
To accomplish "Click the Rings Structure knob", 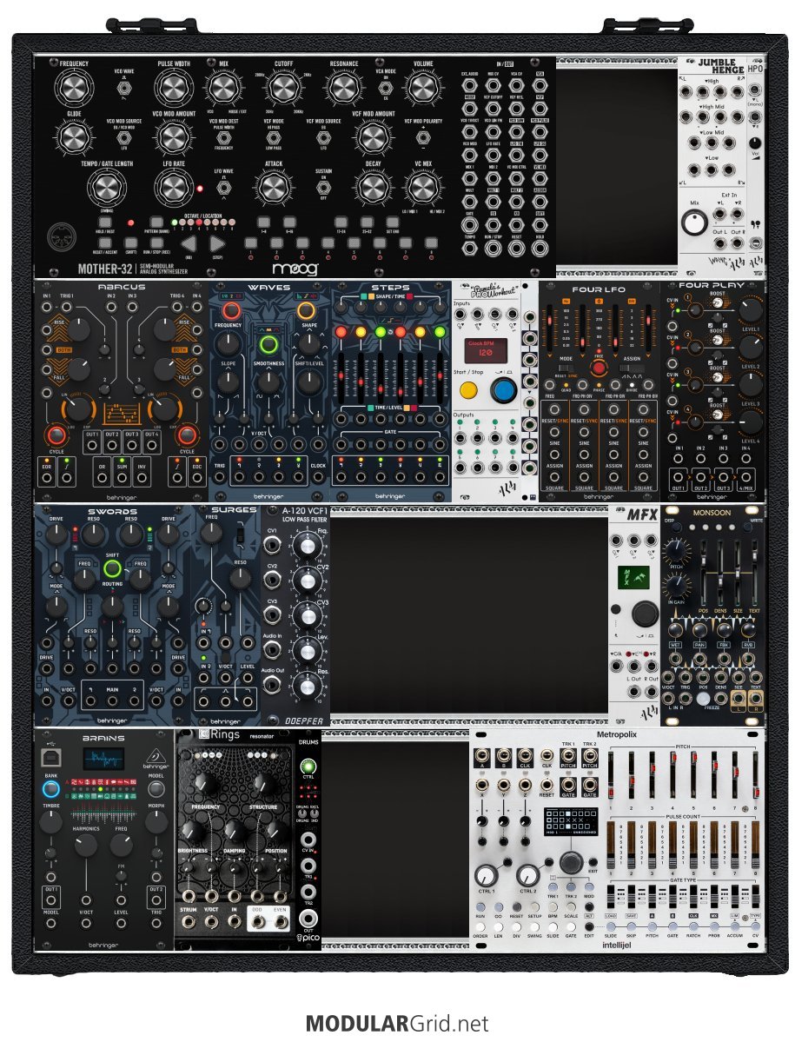I will pos(262,786).
